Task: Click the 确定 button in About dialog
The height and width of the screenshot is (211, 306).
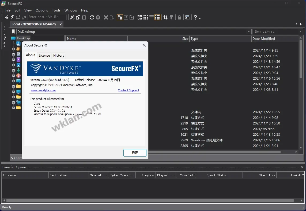Action: (135, 153)
